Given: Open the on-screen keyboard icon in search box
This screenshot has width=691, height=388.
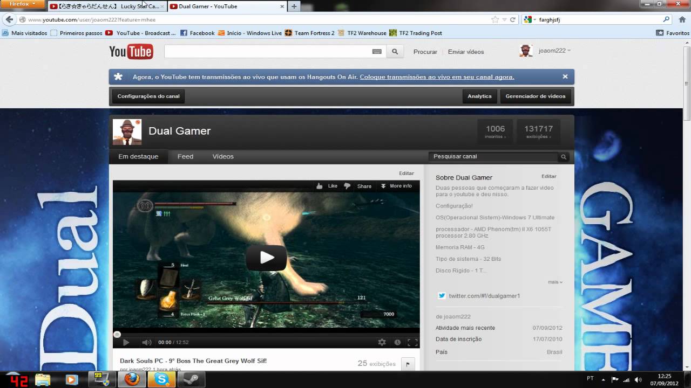Looking at the screenshot, I should click(x=377, y=52).
